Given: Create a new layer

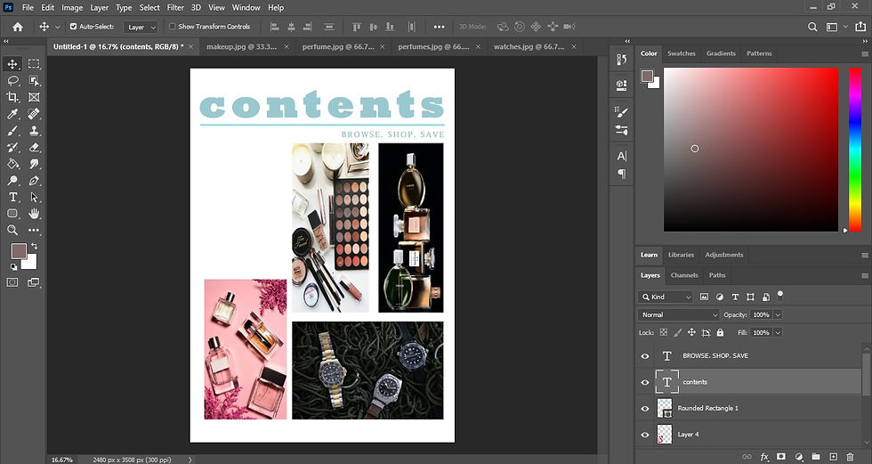Looking at the screenshot, I should [833, 457].
